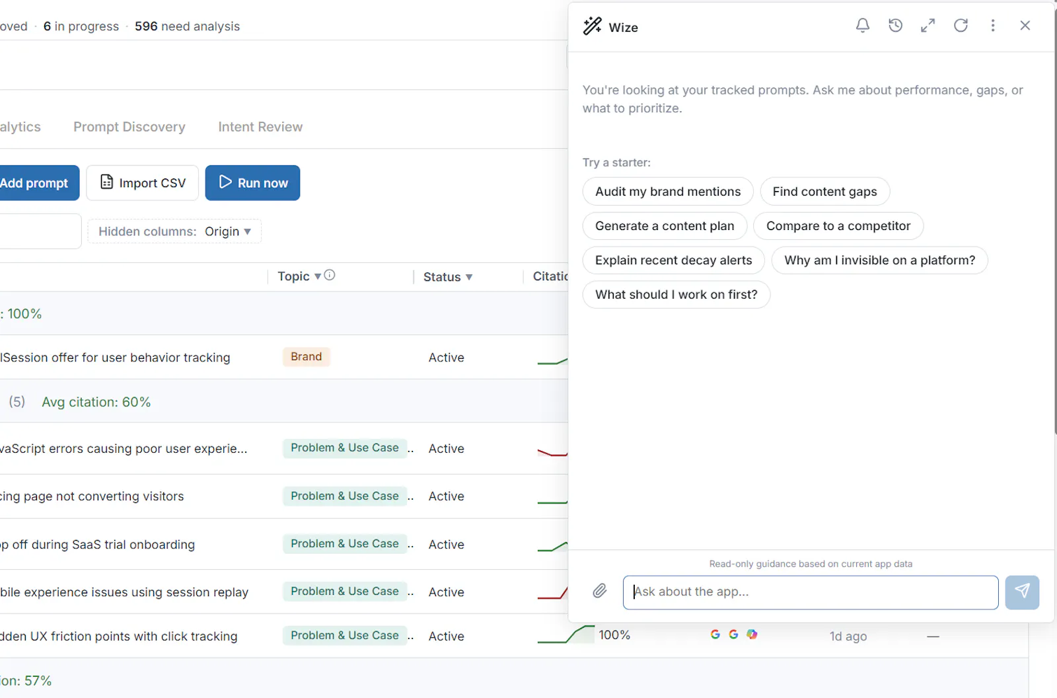Focus the 'Ask about the app...' input
This screenshot has width=1057, height=698.
click(x=811, y=592)
